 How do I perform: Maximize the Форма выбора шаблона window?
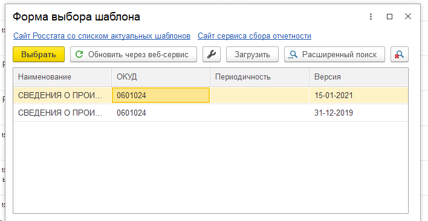(389, 17)
